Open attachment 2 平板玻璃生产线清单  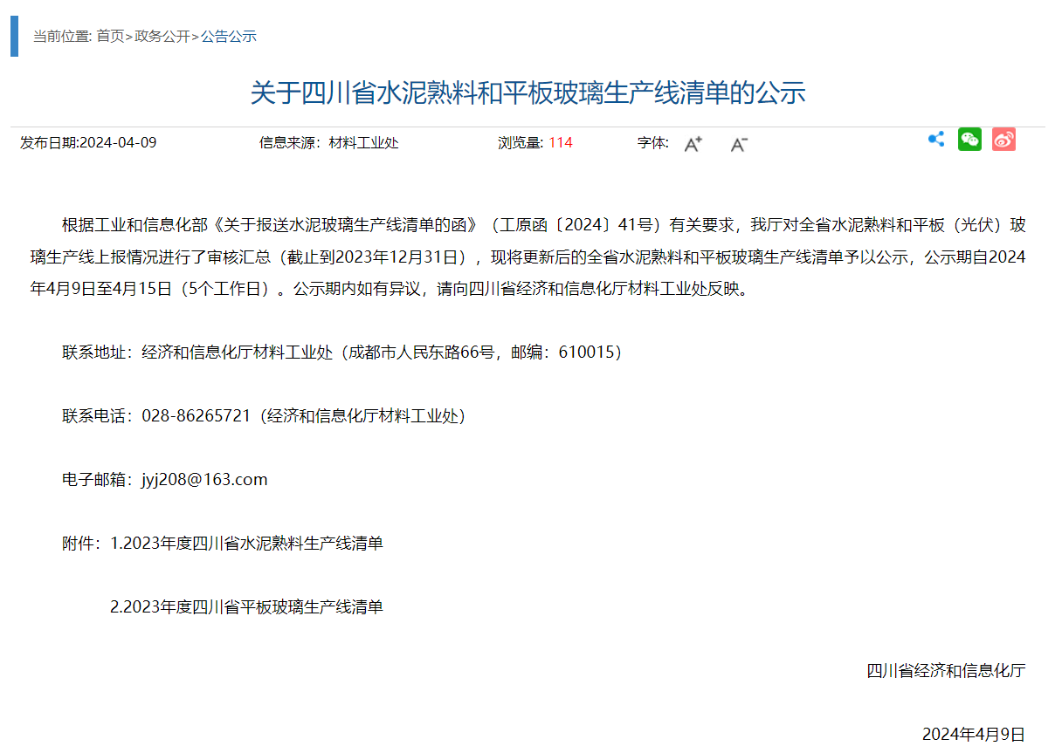(246, 606)
